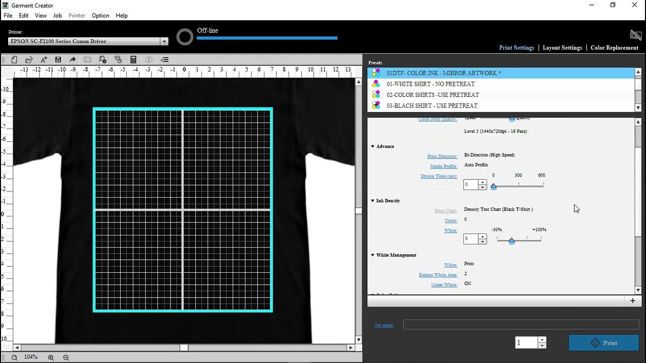646x363 pixels.
Task: Click the Drying Time slider handle
Action: point(494,187)
